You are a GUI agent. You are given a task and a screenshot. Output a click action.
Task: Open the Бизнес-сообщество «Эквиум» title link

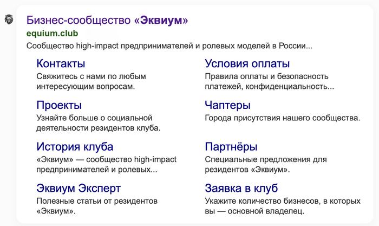pyautogui.click(x=107, y=21)
